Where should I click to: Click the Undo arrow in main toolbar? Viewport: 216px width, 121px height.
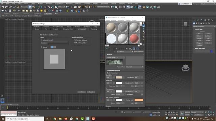3,7
